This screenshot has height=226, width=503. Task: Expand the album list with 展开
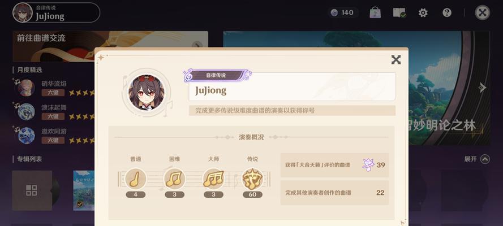coord(477,159)
